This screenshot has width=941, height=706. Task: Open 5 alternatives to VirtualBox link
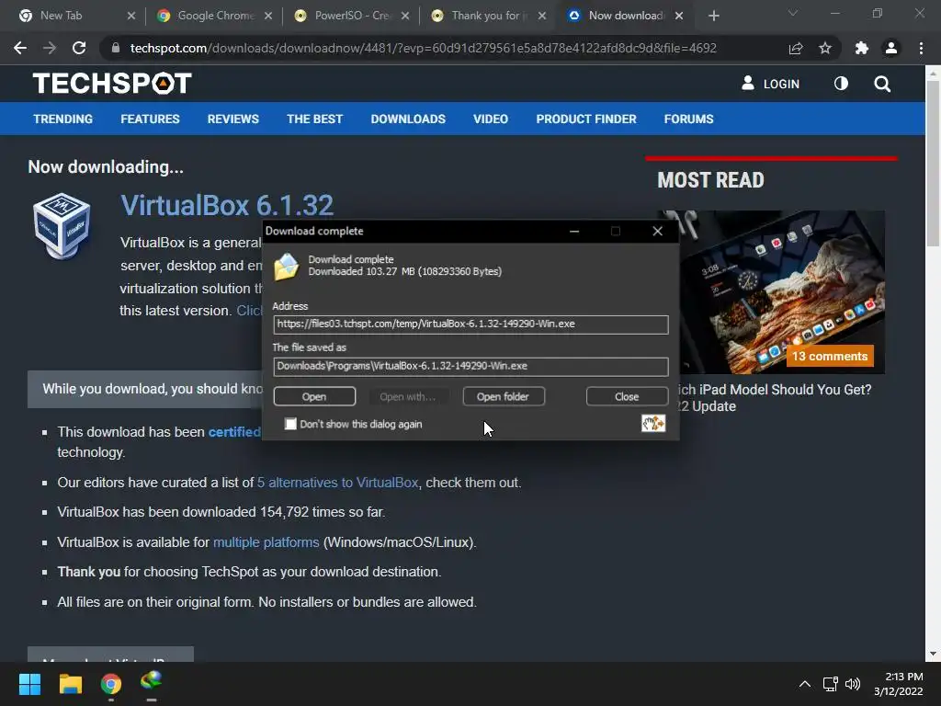338,483
